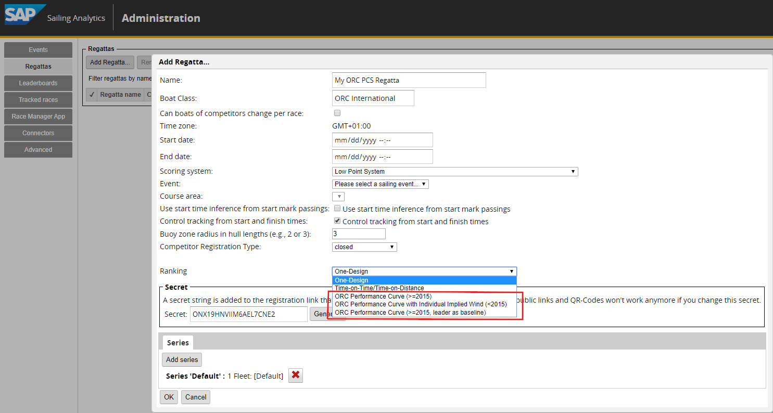Expand the Course area dropdown
The image size is (773, 413).
tap(338, 196)
